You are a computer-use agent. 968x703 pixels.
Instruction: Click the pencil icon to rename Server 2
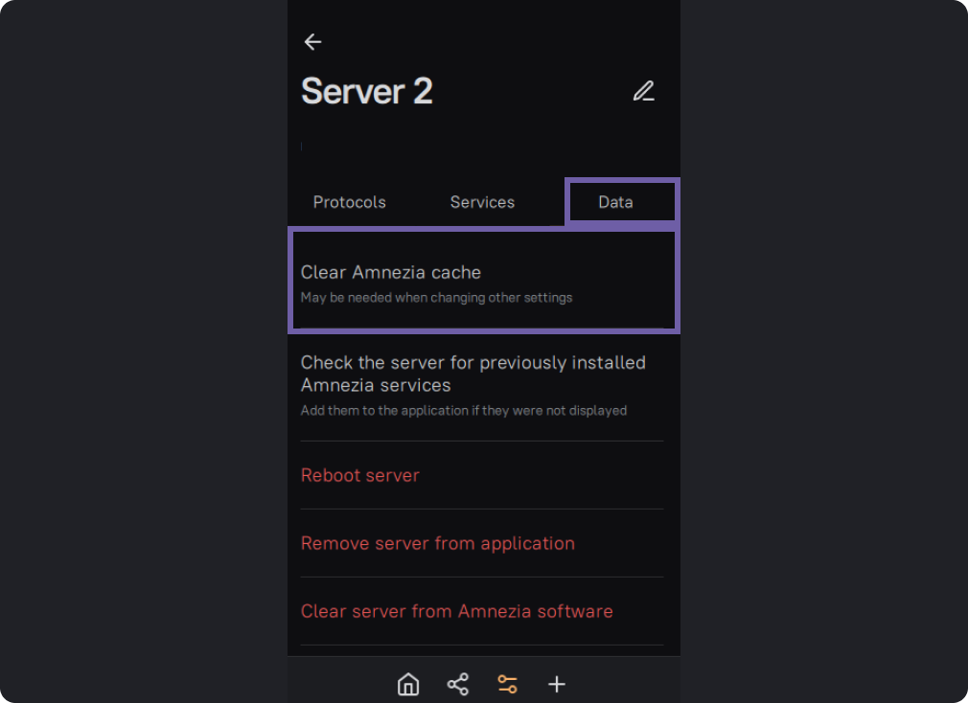click(643, 92)
